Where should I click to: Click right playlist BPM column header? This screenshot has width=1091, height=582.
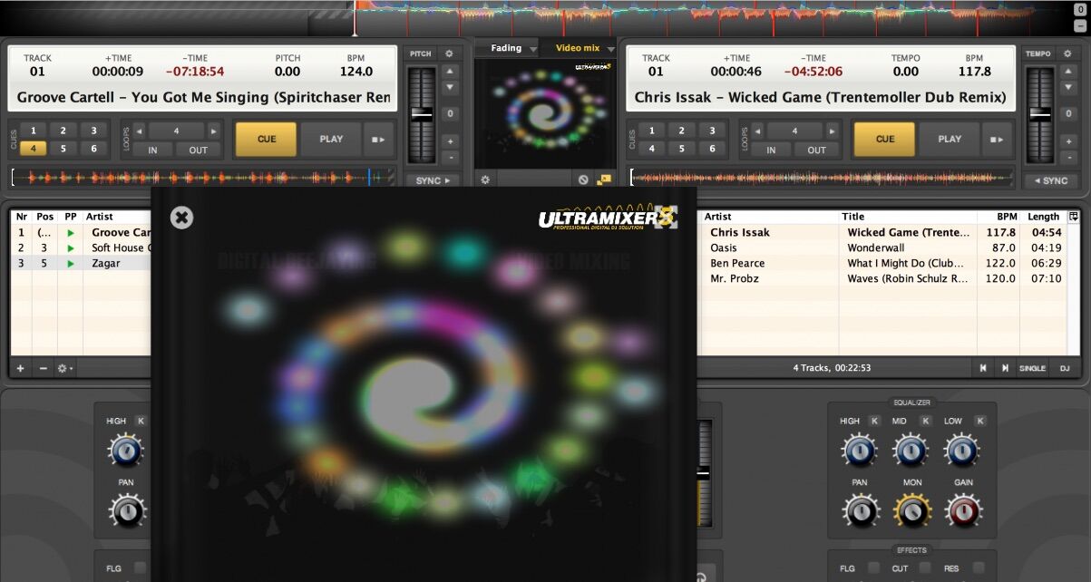click(998, 217)
